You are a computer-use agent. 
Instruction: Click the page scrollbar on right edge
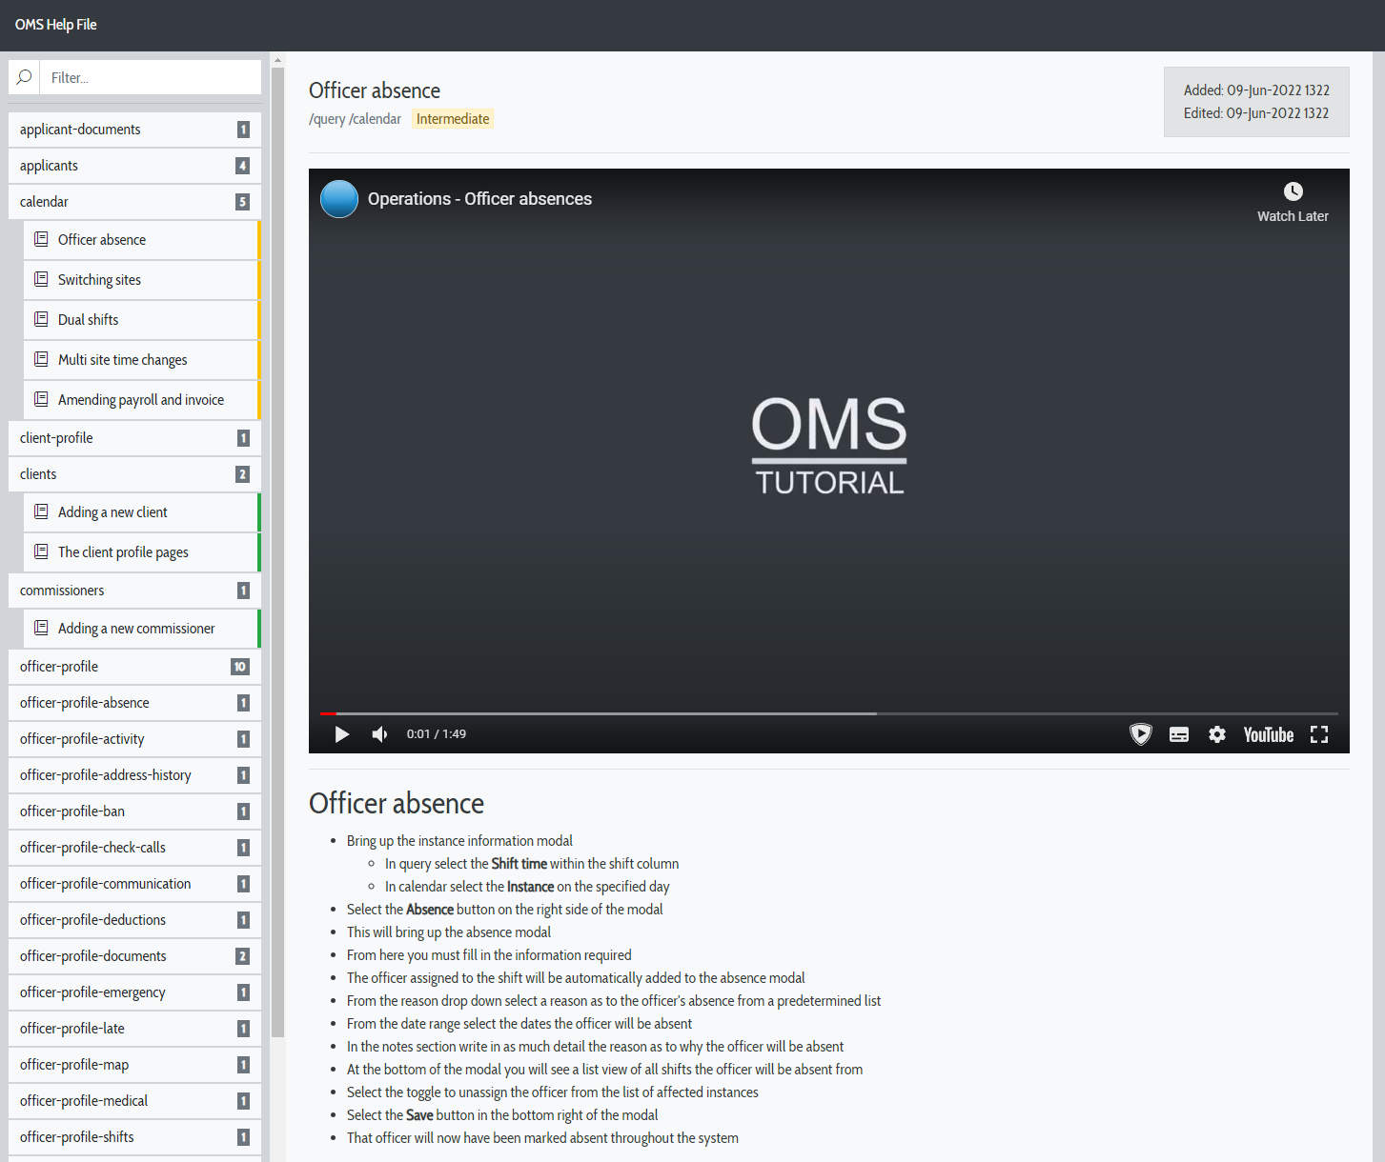tap(1378, 607)
